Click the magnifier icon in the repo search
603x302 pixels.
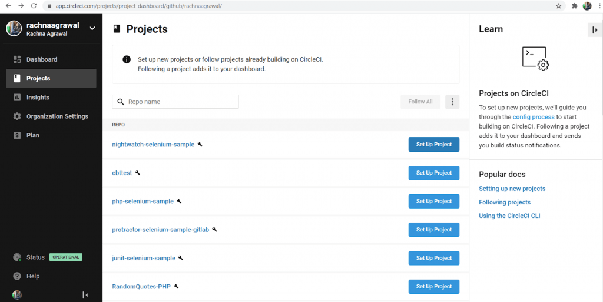(121, 102)
